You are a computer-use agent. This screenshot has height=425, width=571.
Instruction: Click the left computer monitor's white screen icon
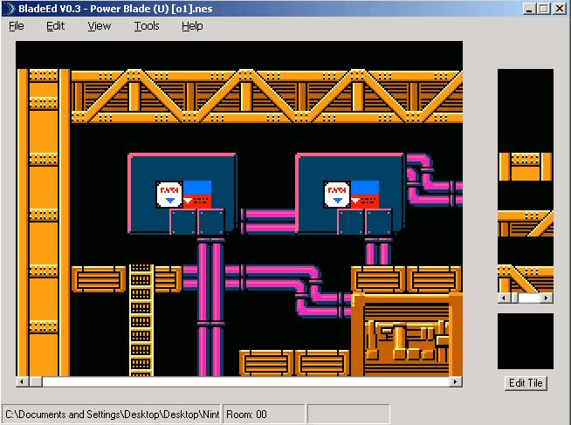coord(168,193)
